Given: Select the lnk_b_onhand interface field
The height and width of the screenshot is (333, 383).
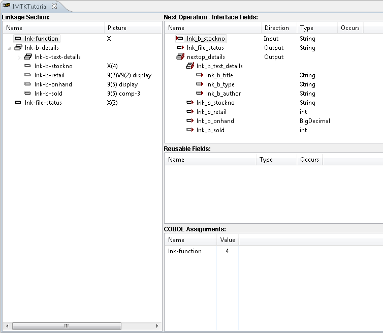Looking at the screenshot, I should tap(215, 121).
